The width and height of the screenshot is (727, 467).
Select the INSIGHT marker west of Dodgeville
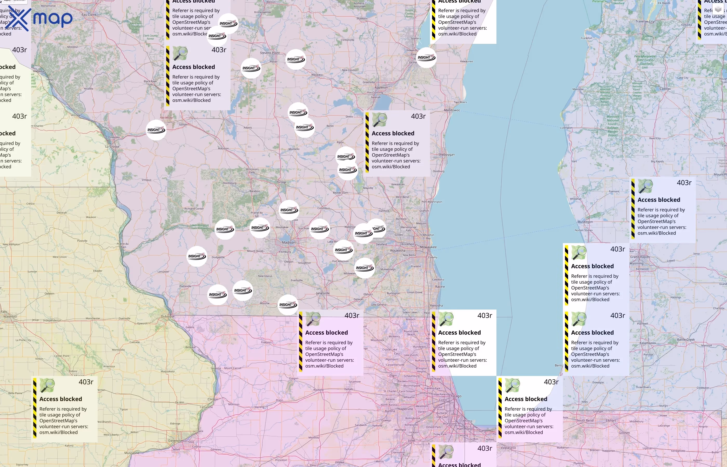197,256
